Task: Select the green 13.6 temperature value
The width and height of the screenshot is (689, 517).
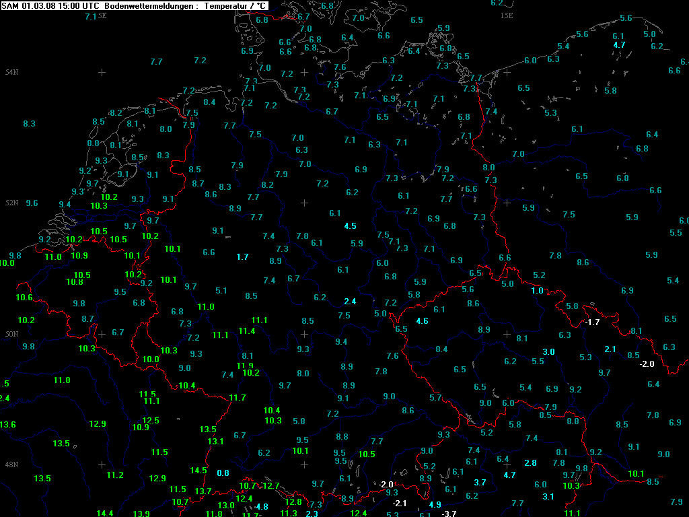Action: (7, 425)
